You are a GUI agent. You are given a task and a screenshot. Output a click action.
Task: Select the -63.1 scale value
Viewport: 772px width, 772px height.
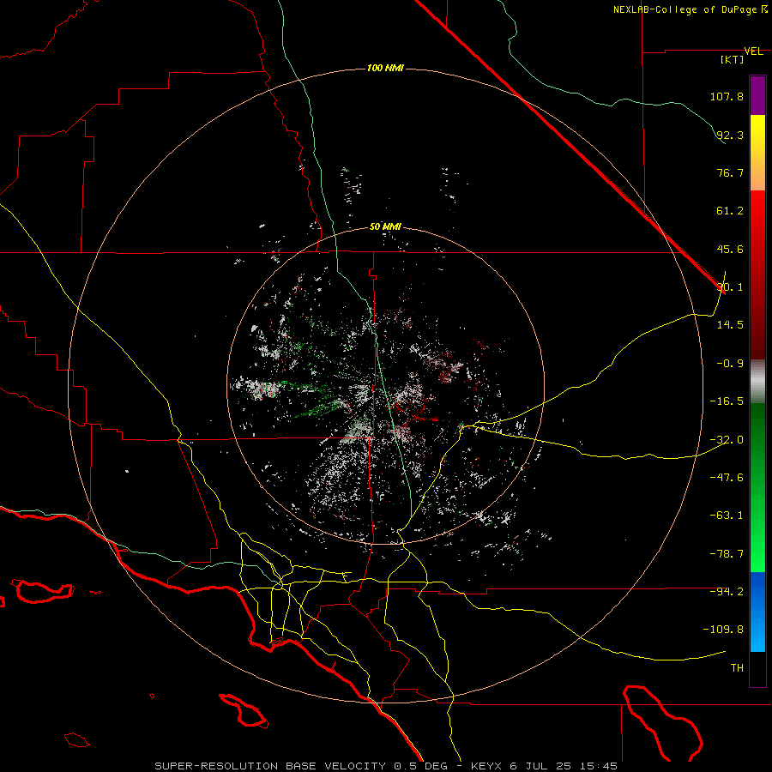tap(727, 516)
